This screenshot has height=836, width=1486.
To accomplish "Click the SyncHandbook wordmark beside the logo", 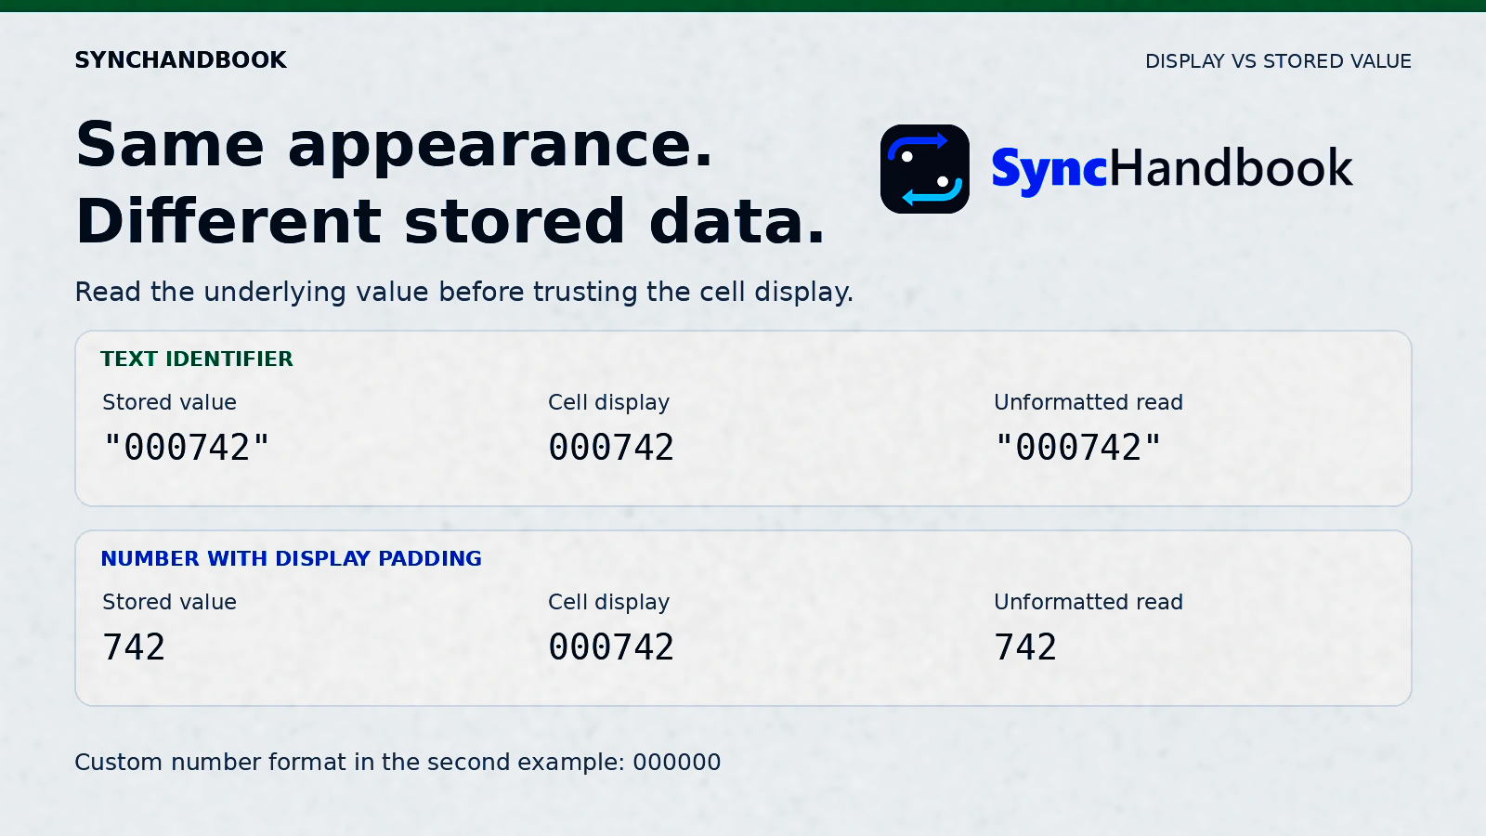I will pyautogui.click(x=1172, y=170).
